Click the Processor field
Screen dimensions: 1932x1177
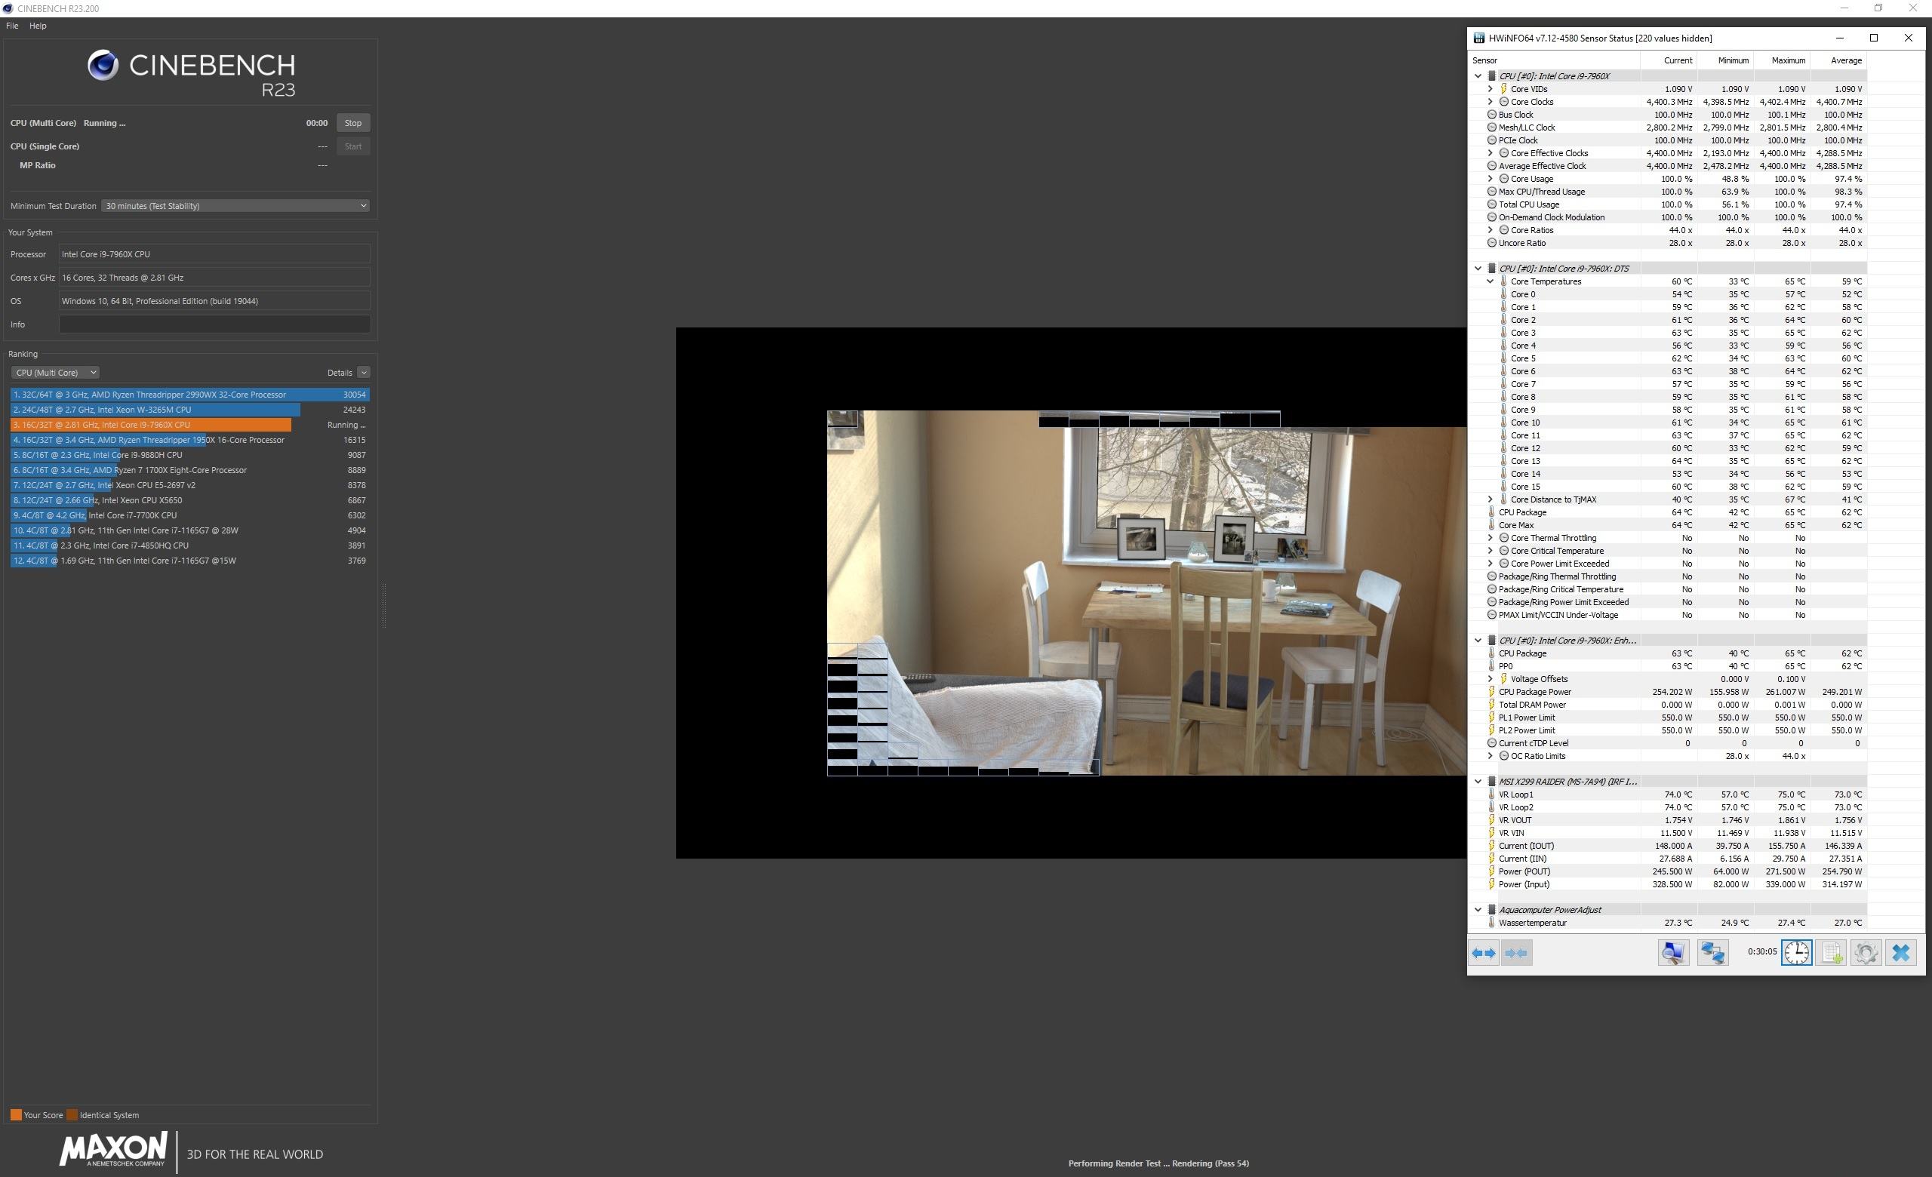214,254
